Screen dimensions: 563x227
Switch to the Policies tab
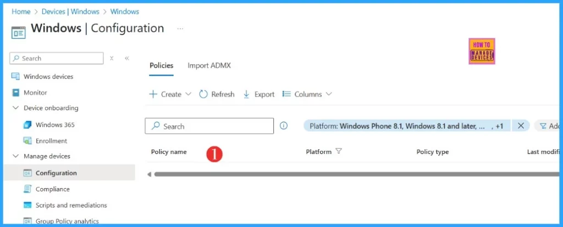click(x=161, y=65)
